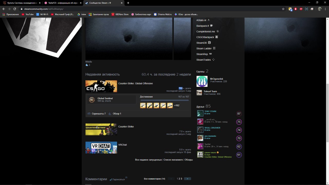Open the SKULL CRUSHER friend avatar
Viewport: 329px width, 185px height.
(x=200, y=130)
